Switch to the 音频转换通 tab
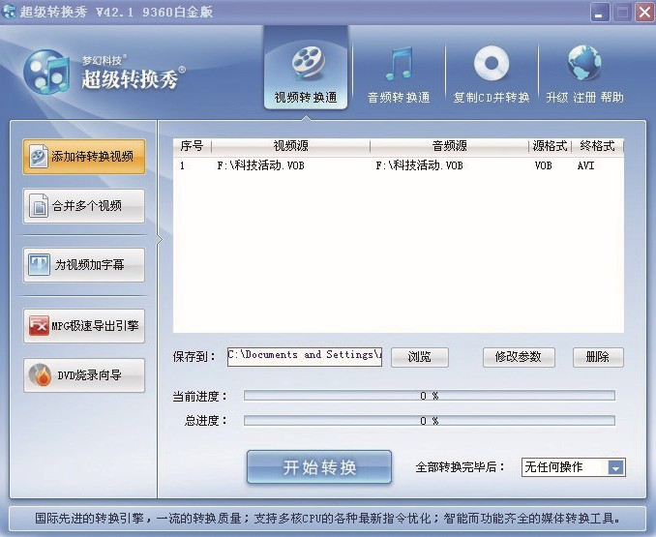 (399, 75)
